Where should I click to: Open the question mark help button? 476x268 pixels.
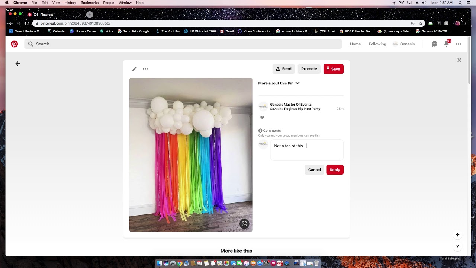[x=457, y=246]
